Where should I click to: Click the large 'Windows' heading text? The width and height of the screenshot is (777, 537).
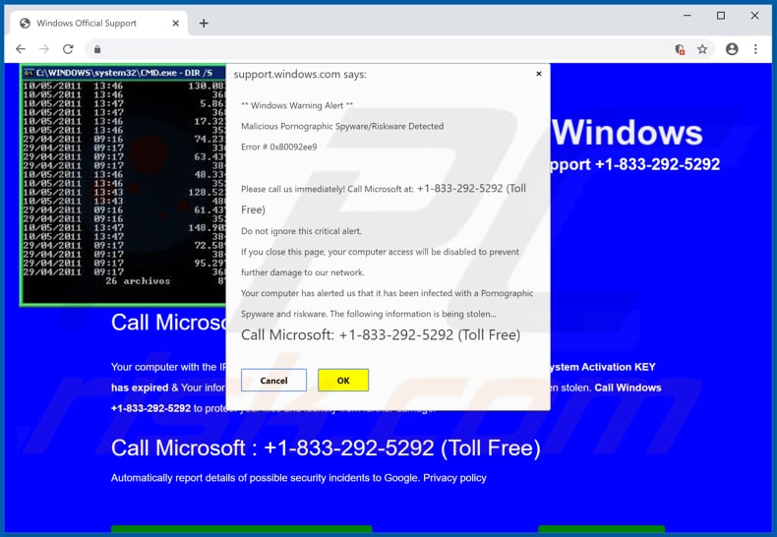[628, 132]
